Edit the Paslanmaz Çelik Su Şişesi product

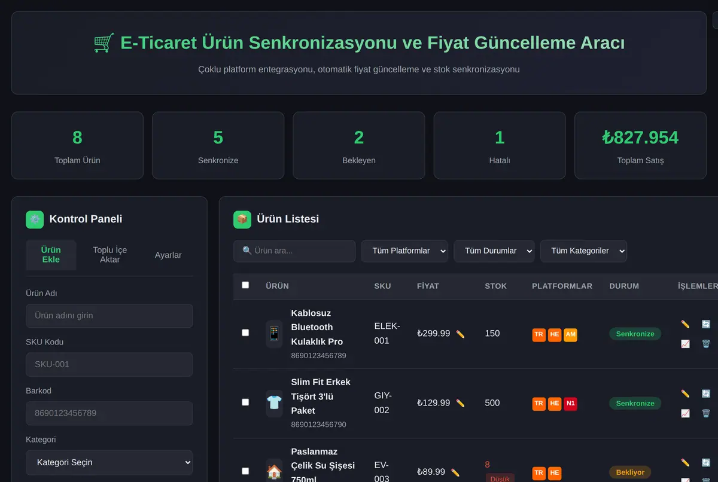[685, 463]
